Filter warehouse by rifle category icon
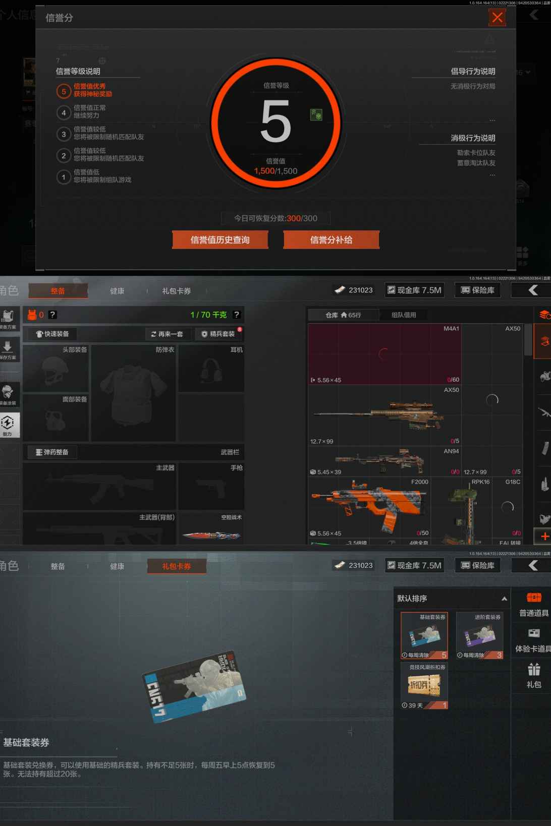The height and width of the screenshot is (826, 551). [x=544, y=412]
